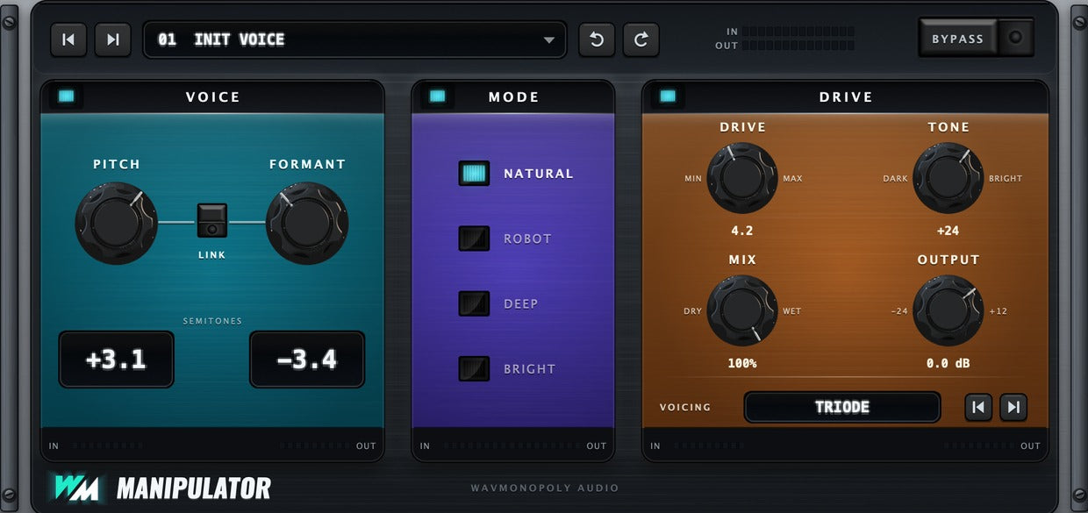The image size is (1088, 513).
Task: Click the 100% mix value readout
Action: pos(742,363)
